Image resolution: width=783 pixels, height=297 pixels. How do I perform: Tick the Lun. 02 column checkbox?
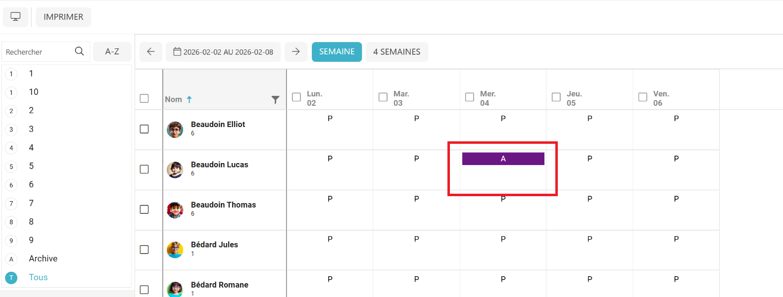click(296, 97)
